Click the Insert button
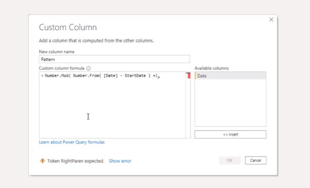Screen dimensions: 310x188 click(x=230, y=135)
